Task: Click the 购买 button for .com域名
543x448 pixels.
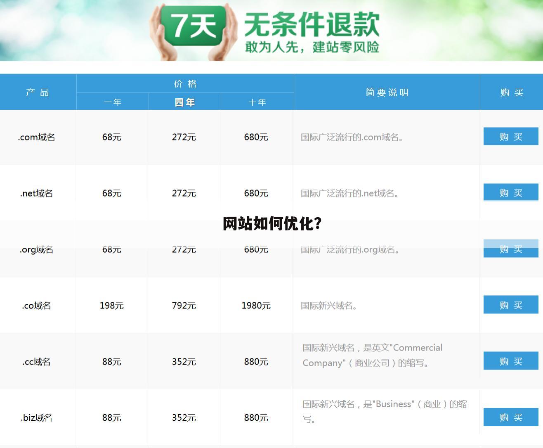Action: click(510, 136)
